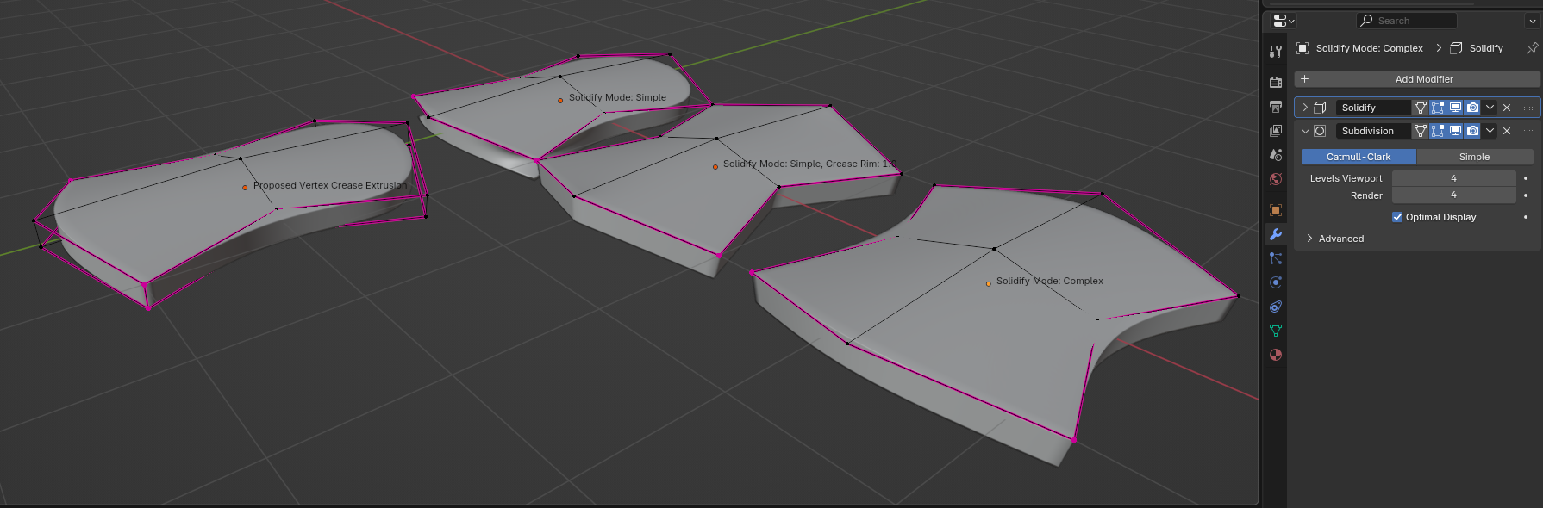
Task: Click the Solidify modifier icon
Action: [x=1320, y=108]
